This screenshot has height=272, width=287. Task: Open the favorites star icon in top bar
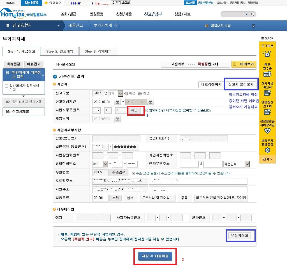coord(46,3)
